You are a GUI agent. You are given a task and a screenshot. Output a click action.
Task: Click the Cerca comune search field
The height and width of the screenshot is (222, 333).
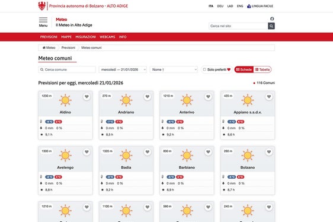[x=67, y=69]
